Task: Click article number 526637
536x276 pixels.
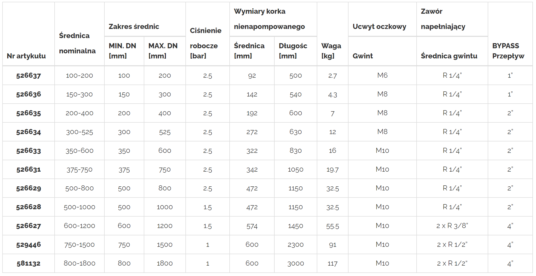Action: coord(28,75)
